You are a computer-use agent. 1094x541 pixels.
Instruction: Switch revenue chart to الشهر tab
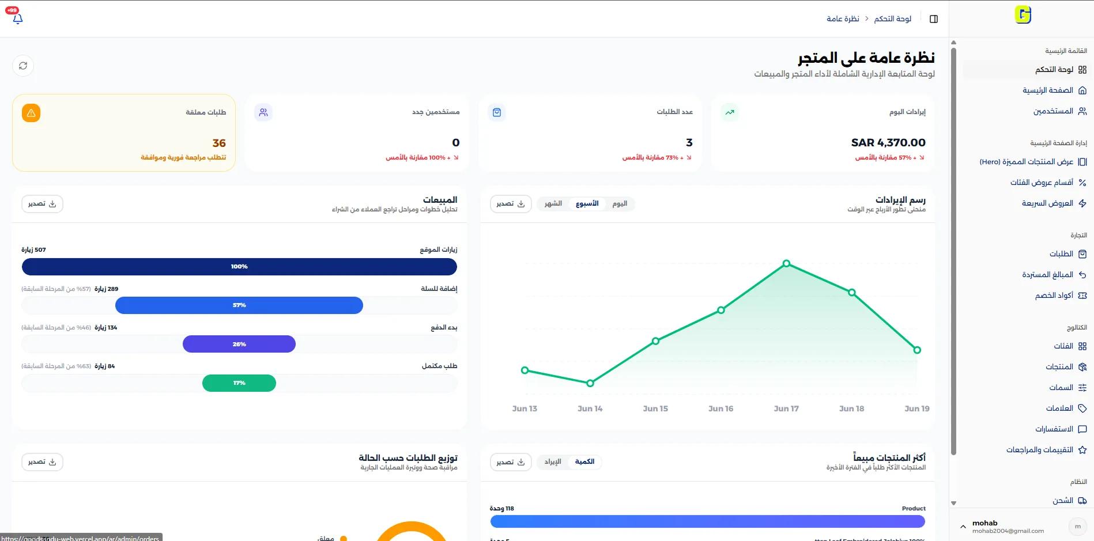point(553,204)
